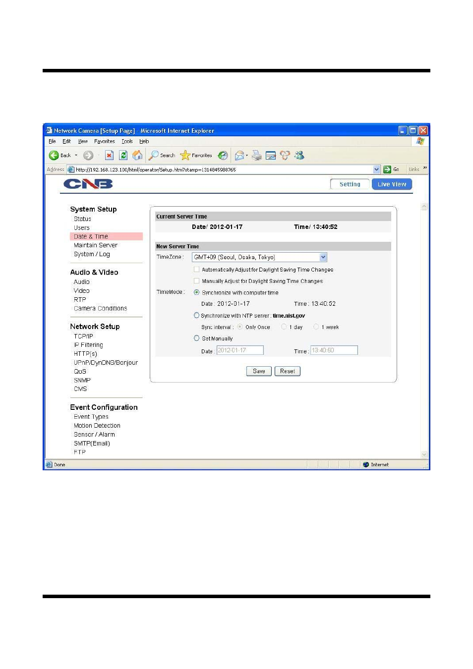Open the SMTP(Email) link
473x669 pixels.
click(92, 444)
